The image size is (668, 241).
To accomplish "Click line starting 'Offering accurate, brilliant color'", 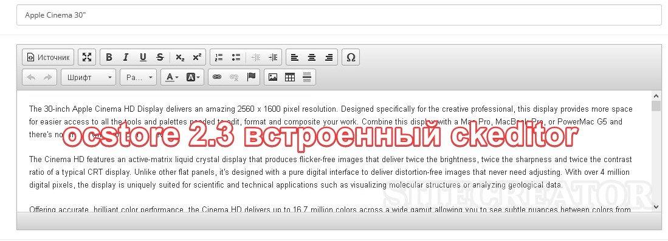I will coord(330,209).
